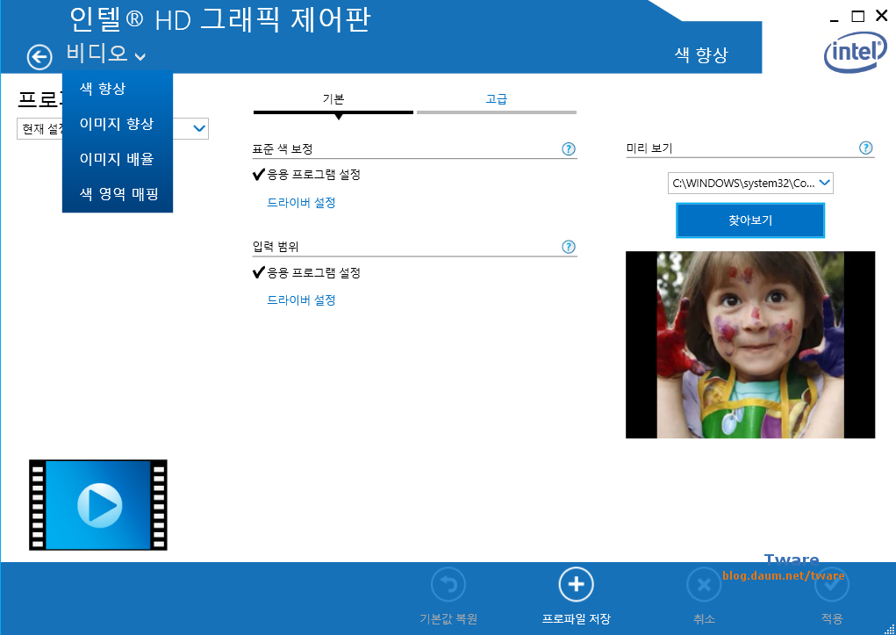Viewport: 896px width, 635px height.
Task: Click the 취소 cancel icon
Action: click(704, 585)
